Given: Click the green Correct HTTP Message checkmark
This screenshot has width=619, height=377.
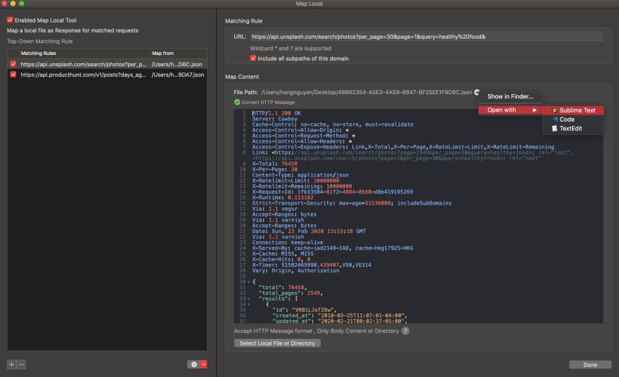Looking at the screenshot, I should click(x=237, y=102).
